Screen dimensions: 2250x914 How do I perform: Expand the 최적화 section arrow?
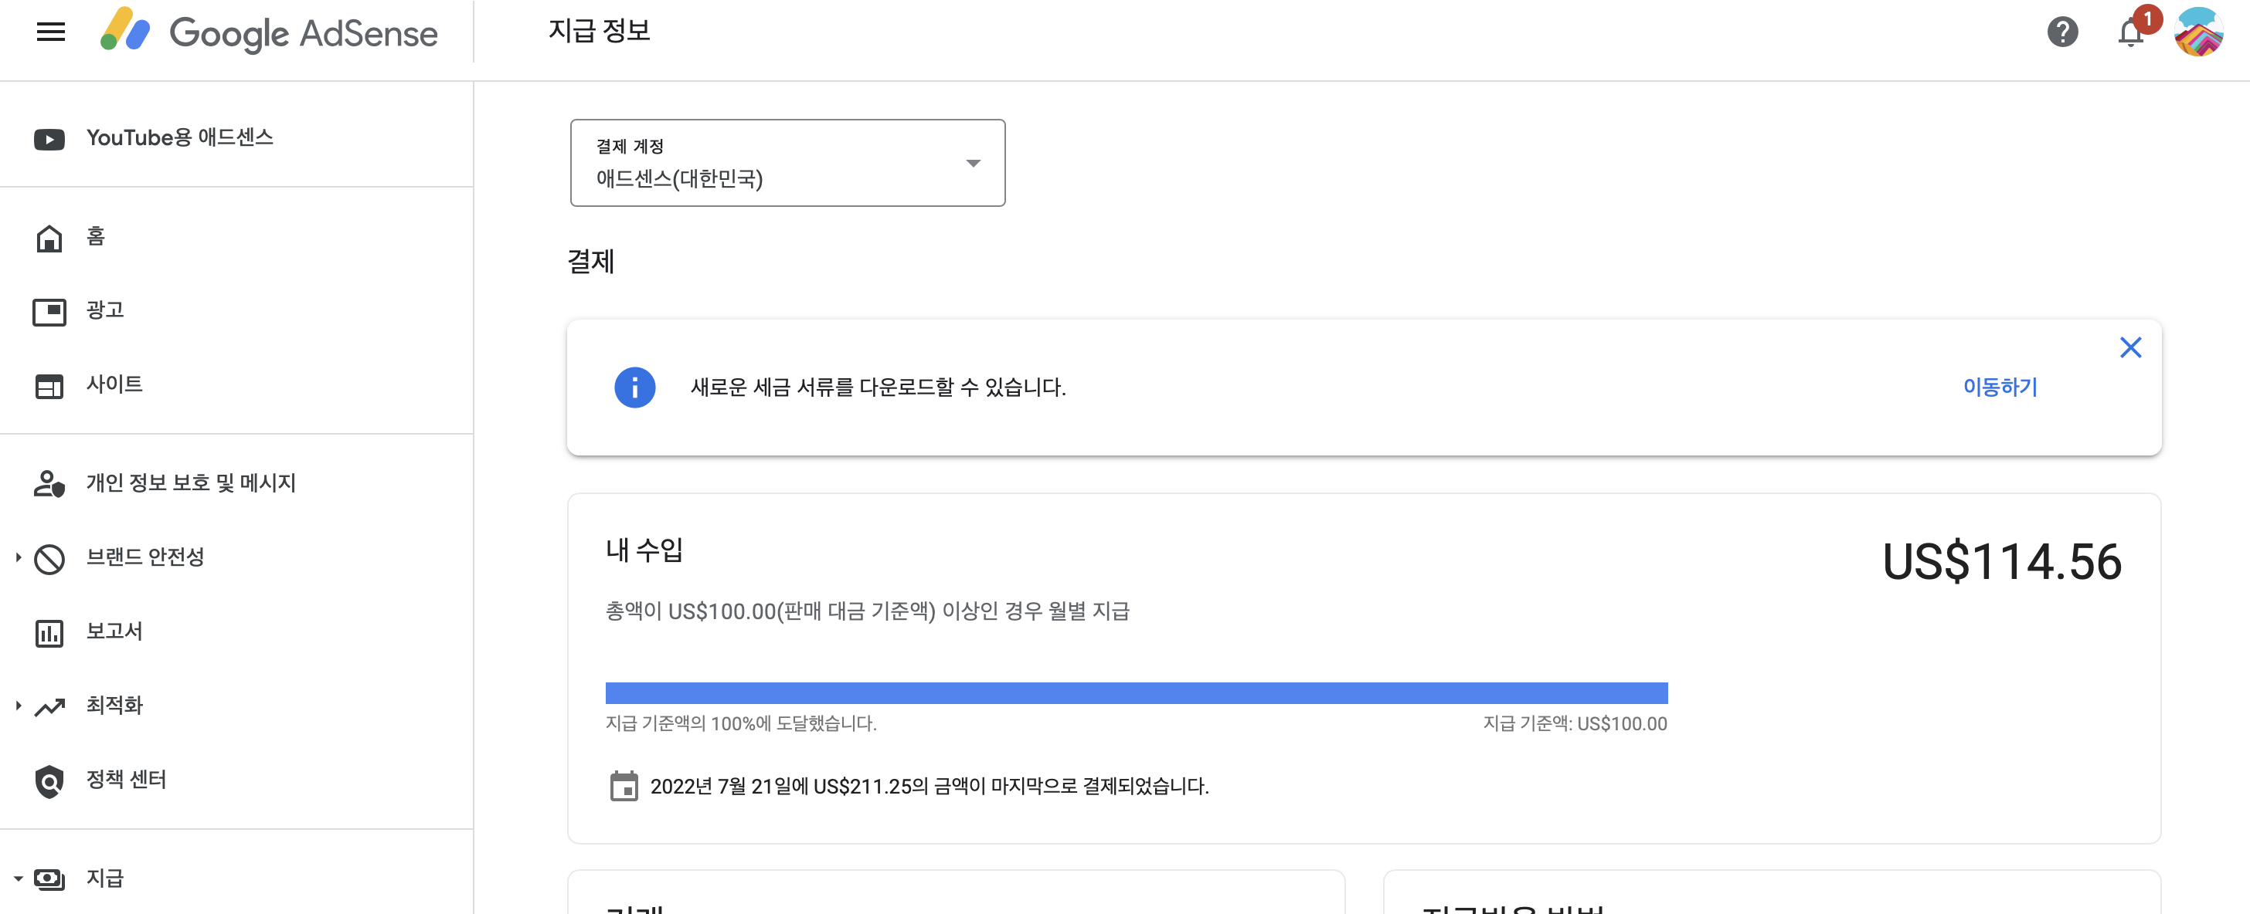tap(19, 706)
